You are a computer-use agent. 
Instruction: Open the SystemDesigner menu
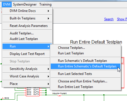[x=25, y=4]
